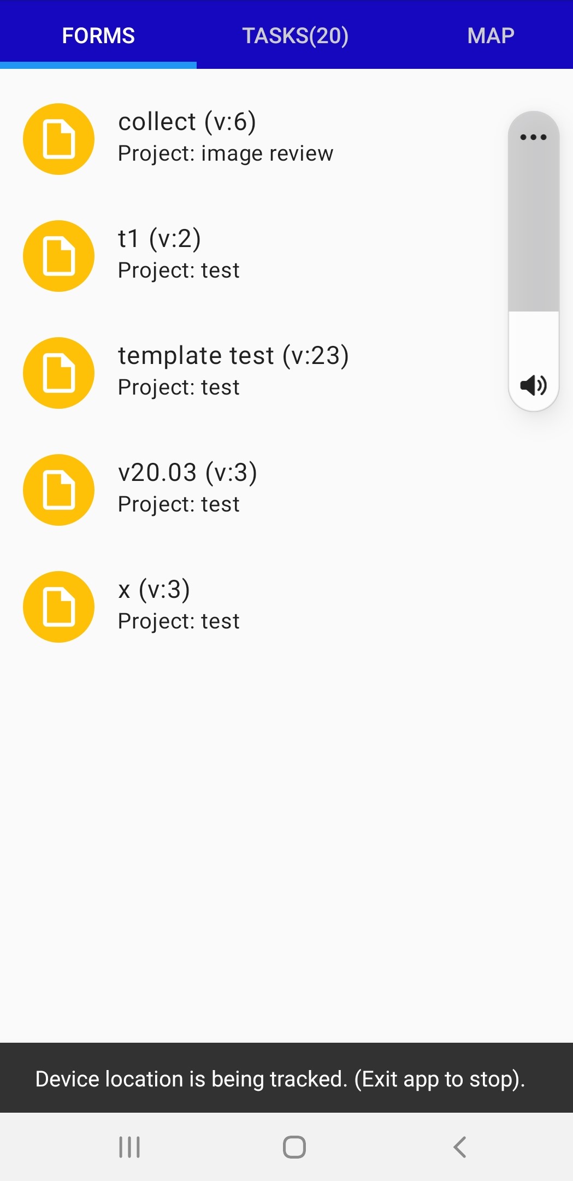Select the FORMS tab
Viewport: 573px width, 1181px height.
98,36
